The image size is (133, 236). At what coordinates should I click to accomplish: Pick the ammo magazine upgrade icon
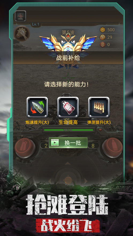click(99, 107)
